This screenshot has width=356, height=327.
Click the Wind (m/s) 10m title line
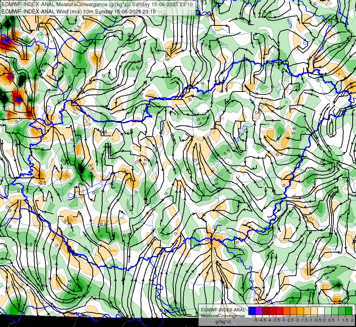(x=79, y=12)
